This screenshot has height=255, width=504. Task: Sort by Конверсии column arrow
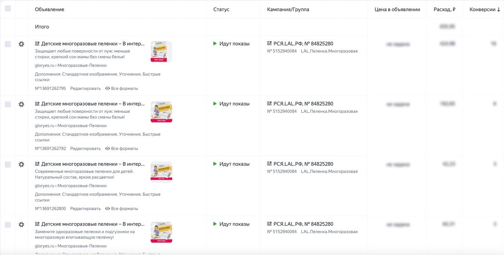point(498,9)
